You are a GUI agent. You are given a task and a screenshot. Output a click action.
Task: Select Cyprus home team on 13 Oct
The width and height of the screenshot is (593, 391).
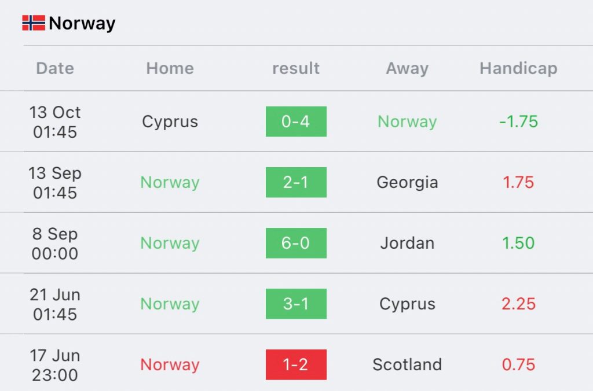point(170,122)
